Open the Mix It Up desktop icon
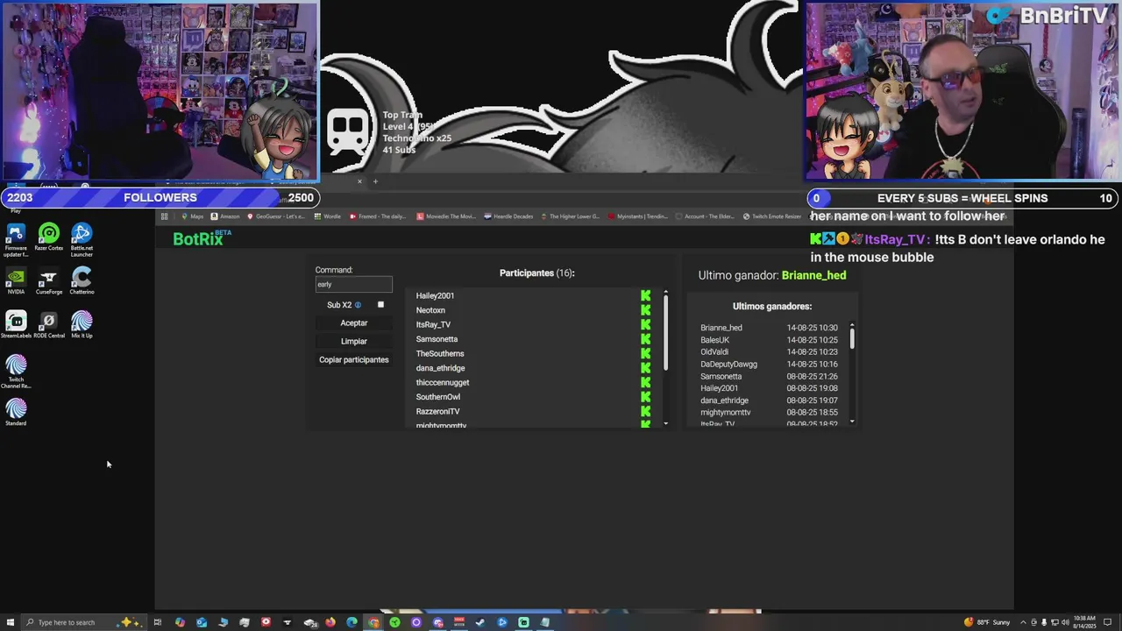The height and width of the screenshot is (631, 1122). click(x=82, y=325)
